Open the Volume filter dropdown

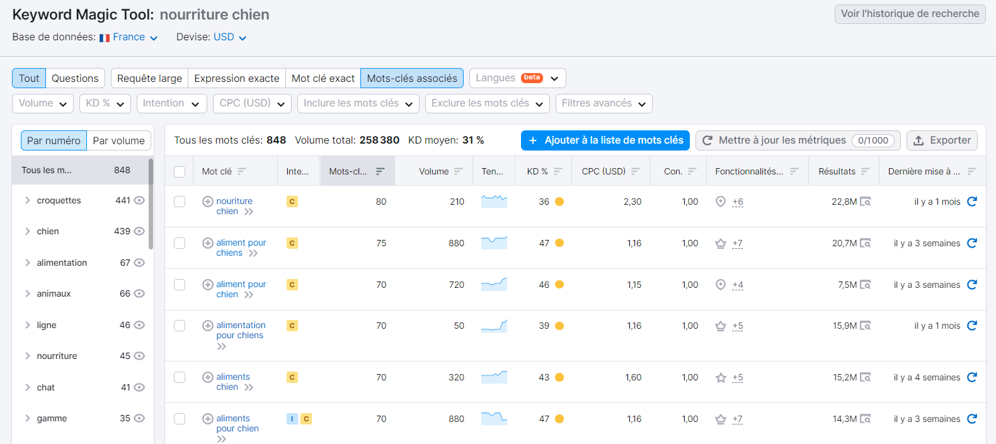(x=43, y=103)
